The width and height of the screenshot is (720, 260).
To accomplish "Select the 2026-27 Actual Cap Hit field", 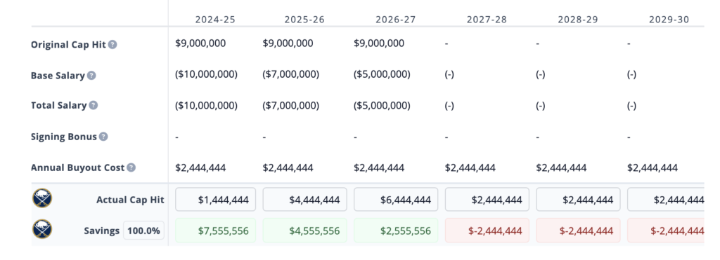I will coord(396,200).
